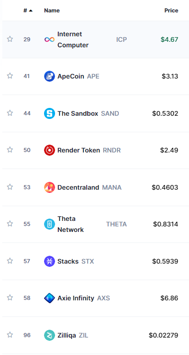This screenshot has height=355, width=189.
Task: Click The Sandbox blue S logo
Action: (49, 113)
